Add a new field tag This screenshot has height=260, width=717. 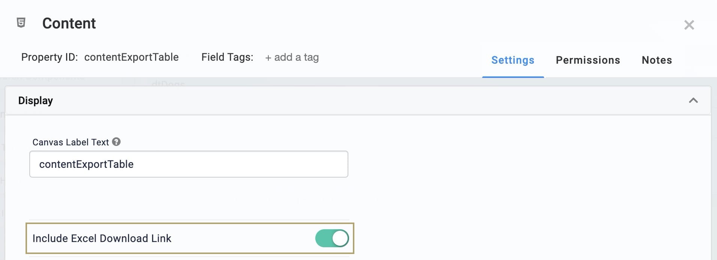(292, 57)
